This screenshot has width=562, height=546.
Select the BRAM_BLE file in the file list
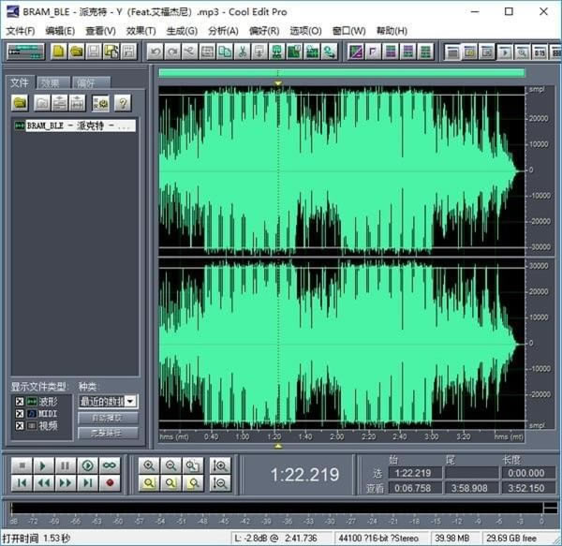tap(75, 125)
